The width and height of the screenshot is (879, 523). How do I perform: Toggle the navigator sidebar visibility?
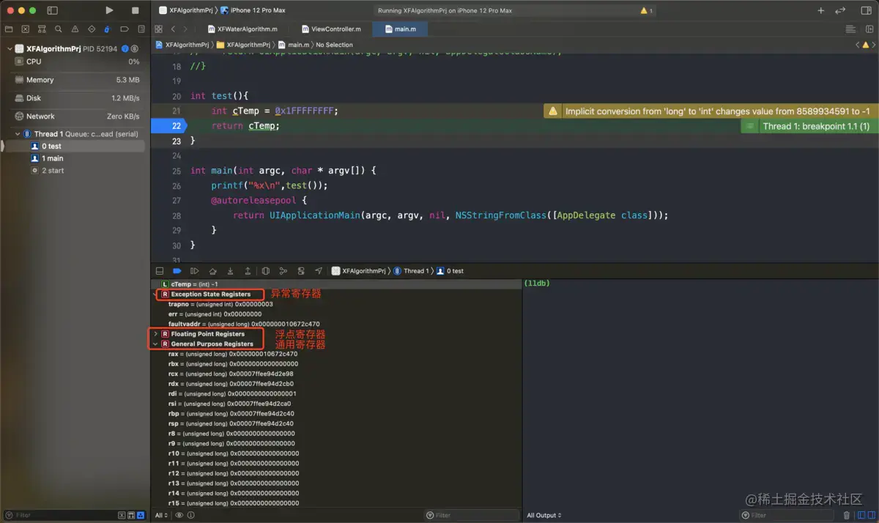coord(52,10)
